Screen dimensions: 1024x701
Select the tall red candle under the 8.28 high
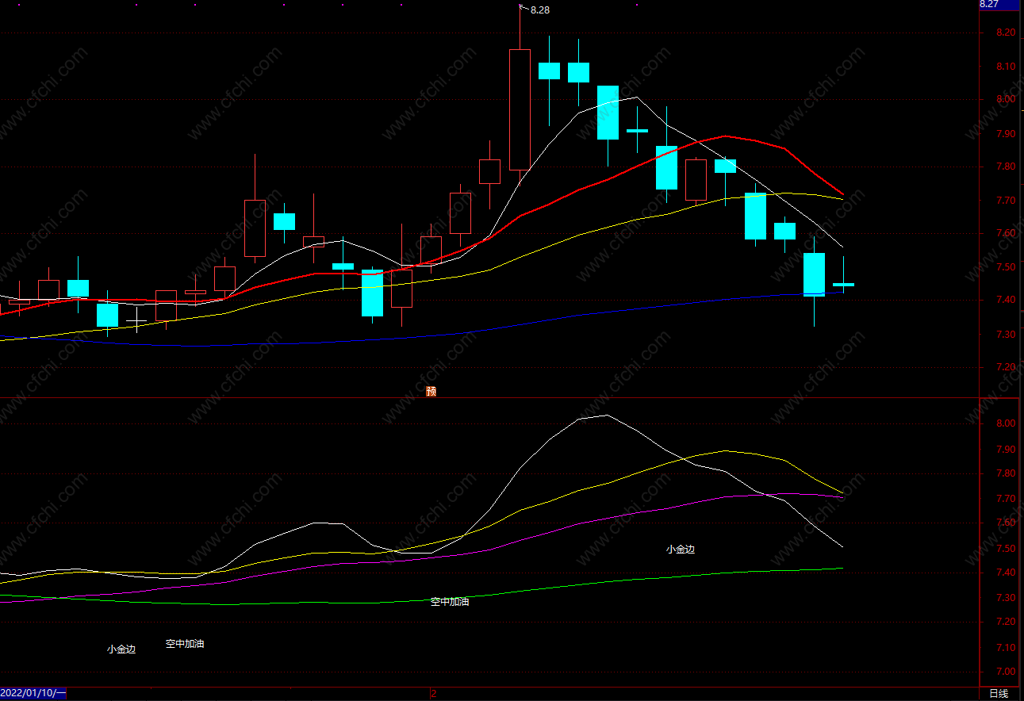click(x=520, y=109)
